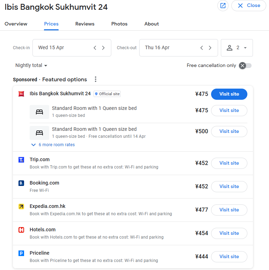Visit site for Priceline offer
This screenshot has width=269, height=270.
coord(229,257)
